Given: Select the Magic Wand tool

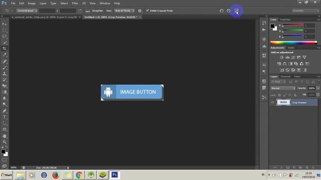Looking at the screenshot, I should [x=5, y=42].
